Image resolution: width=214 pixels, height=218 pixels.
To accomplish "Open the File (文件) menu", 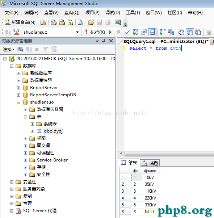I will 11,13.
